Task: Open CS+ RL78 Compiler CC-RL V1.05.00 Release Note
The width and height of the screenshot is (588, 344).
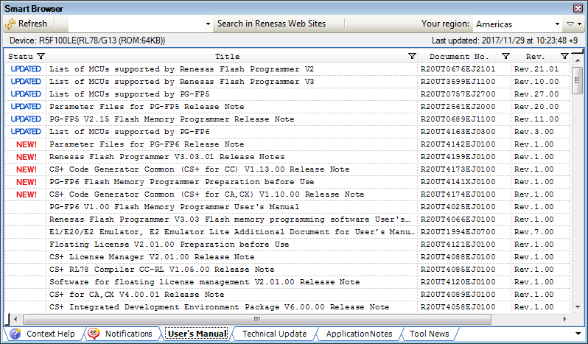Action: tap(161, 270)
